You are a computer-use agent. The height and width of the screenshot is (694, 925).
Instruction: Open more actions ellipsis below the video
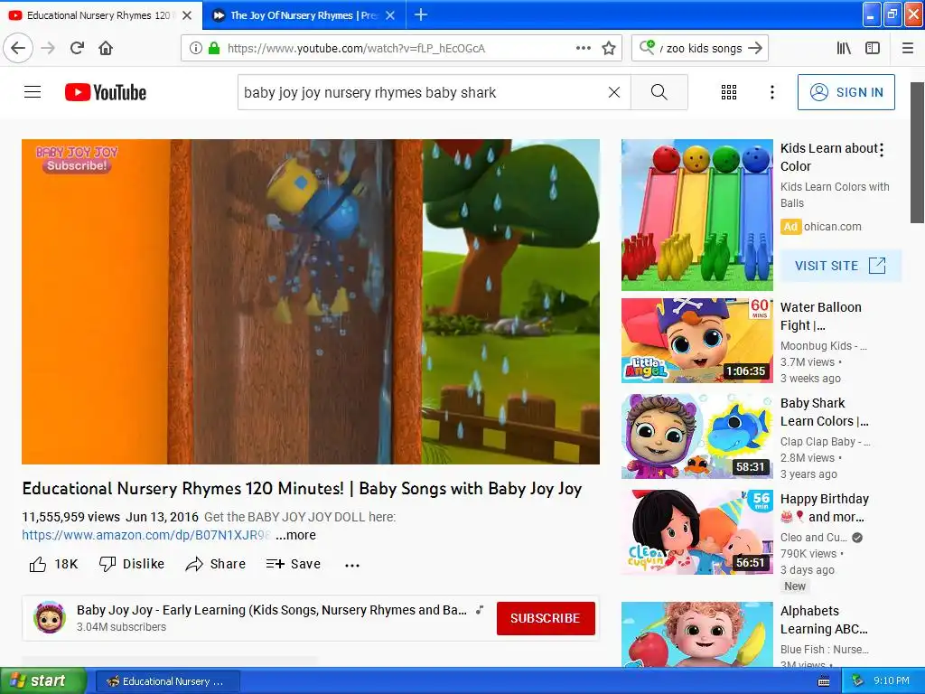tap(352, 565)
